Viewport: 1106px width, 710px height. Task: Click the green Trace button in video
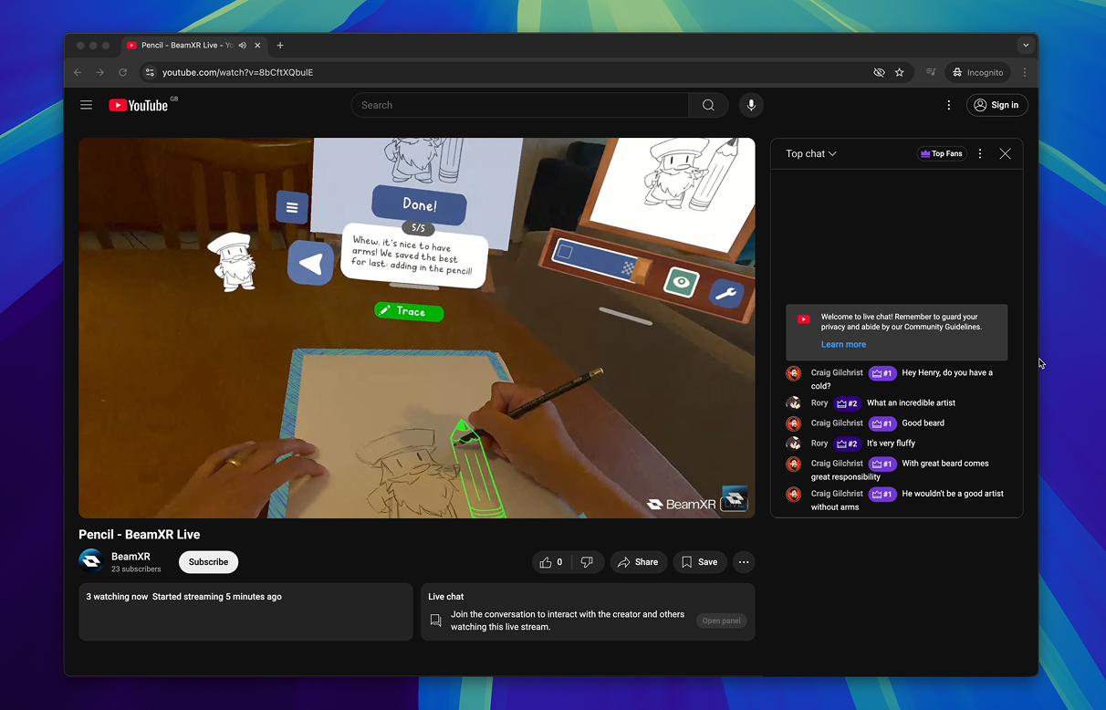(409, 311)
